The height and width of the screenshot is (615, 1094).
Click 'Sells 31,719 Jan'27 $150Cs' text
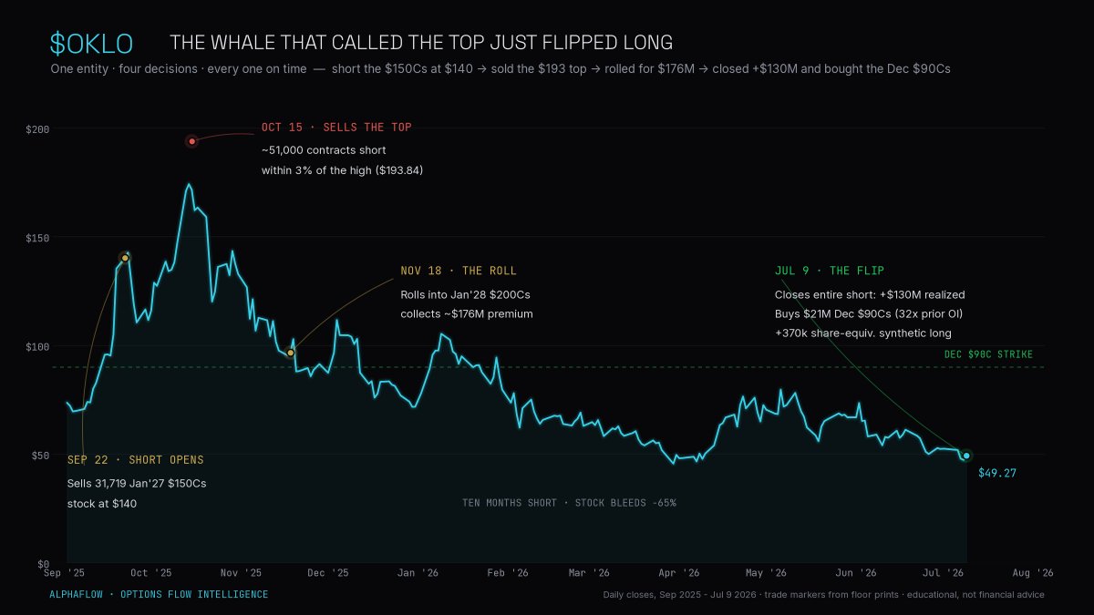pos(137,483)
